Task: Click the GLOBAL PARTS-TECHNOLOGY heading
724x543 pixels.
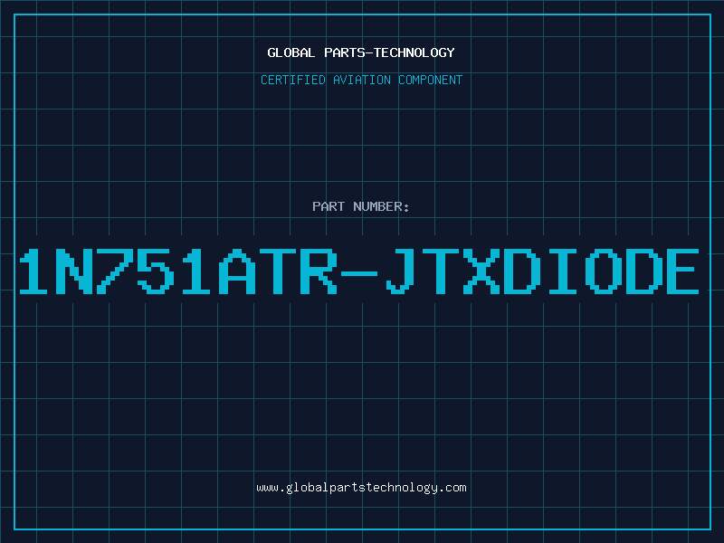Action: tap(361, 52)
